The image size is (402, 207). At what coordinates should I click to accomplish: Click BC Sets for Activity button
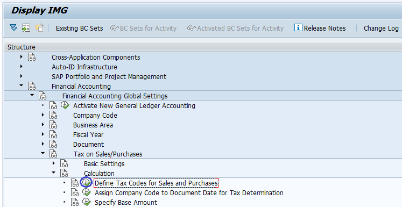[x=144, y=28]
